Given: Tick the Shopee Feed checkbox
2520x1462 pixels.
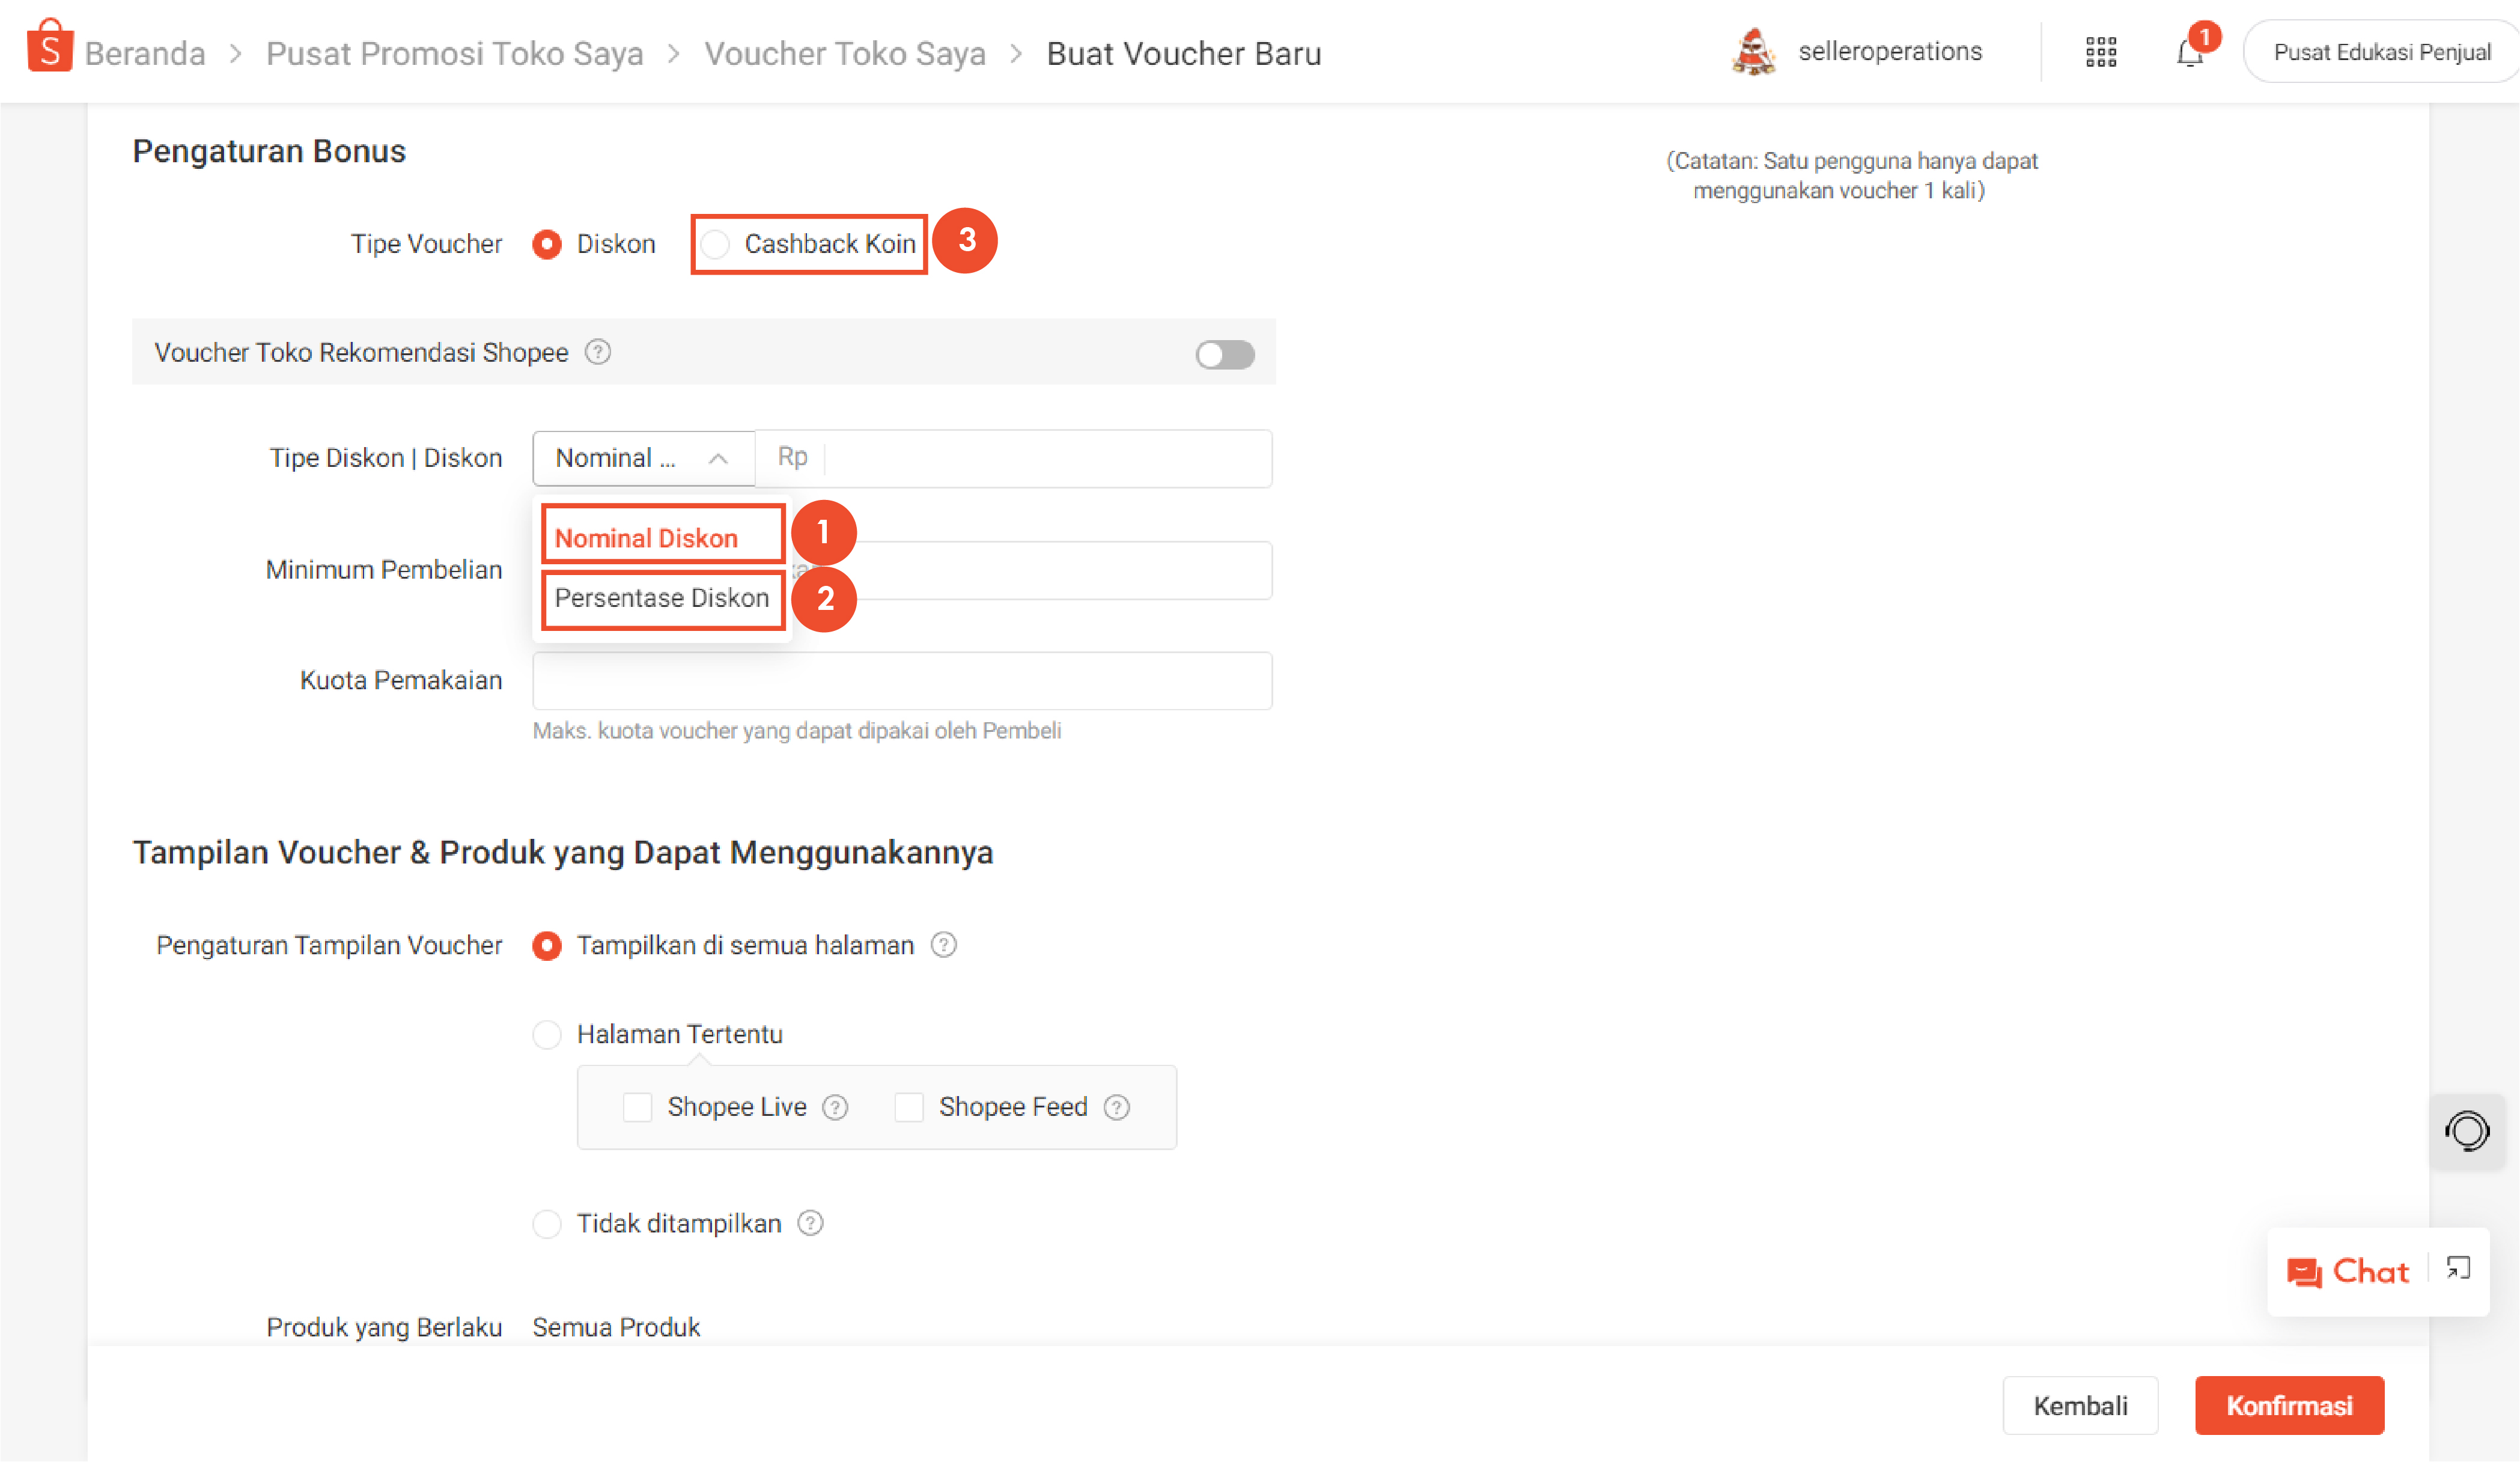Looking at the screenshot, I should 908,1107.
